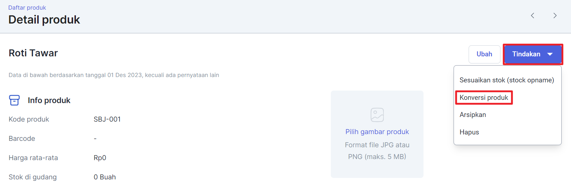
Task: Click the Roti Tawar product title
Action: point(33,53)
